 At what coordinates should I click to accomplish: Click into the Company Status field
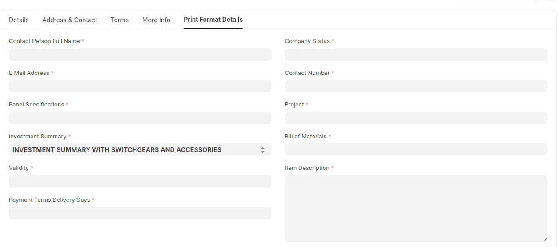(416, 55)
